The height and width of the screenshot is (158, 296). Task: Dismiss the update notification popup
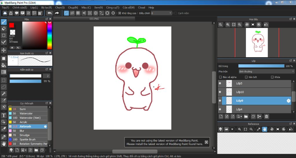pyautogui.click(x=206, y=142)
